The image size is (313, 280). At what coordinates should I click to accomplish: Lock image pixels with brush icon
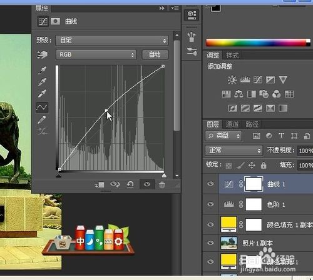coord(240,166)
